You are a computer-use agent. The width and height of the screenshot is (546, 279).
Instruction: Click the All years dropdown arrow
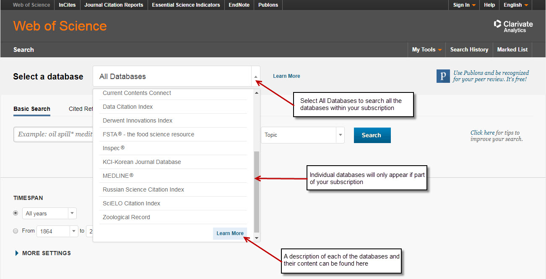click(x=72, y=213)
